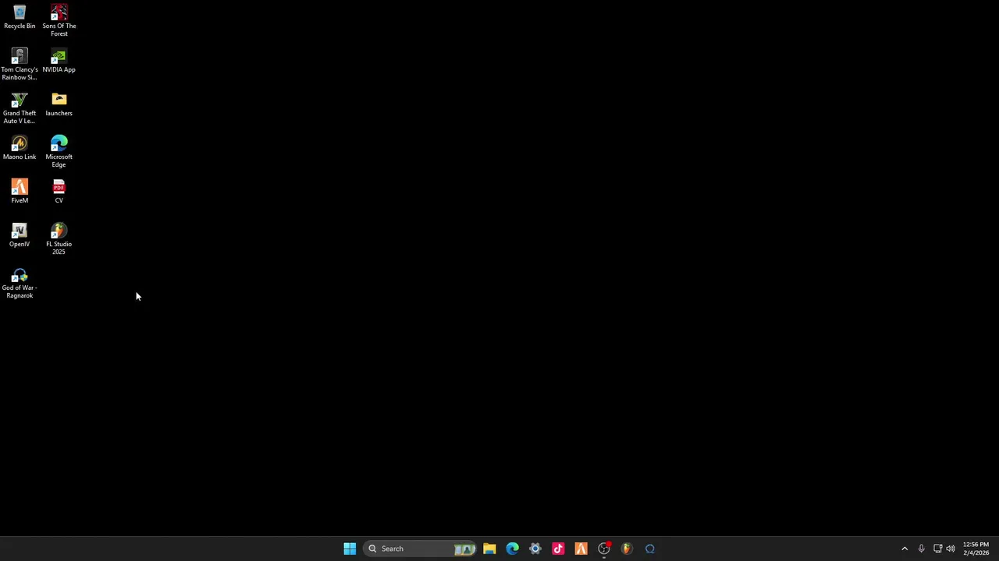The image size is (999, 561).
Task: Open Settings gear in taskbar
Action: coord(535,549)
